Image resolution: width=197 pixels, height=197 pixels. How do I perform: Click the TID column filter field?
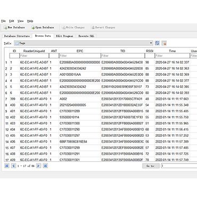[122, 56]
